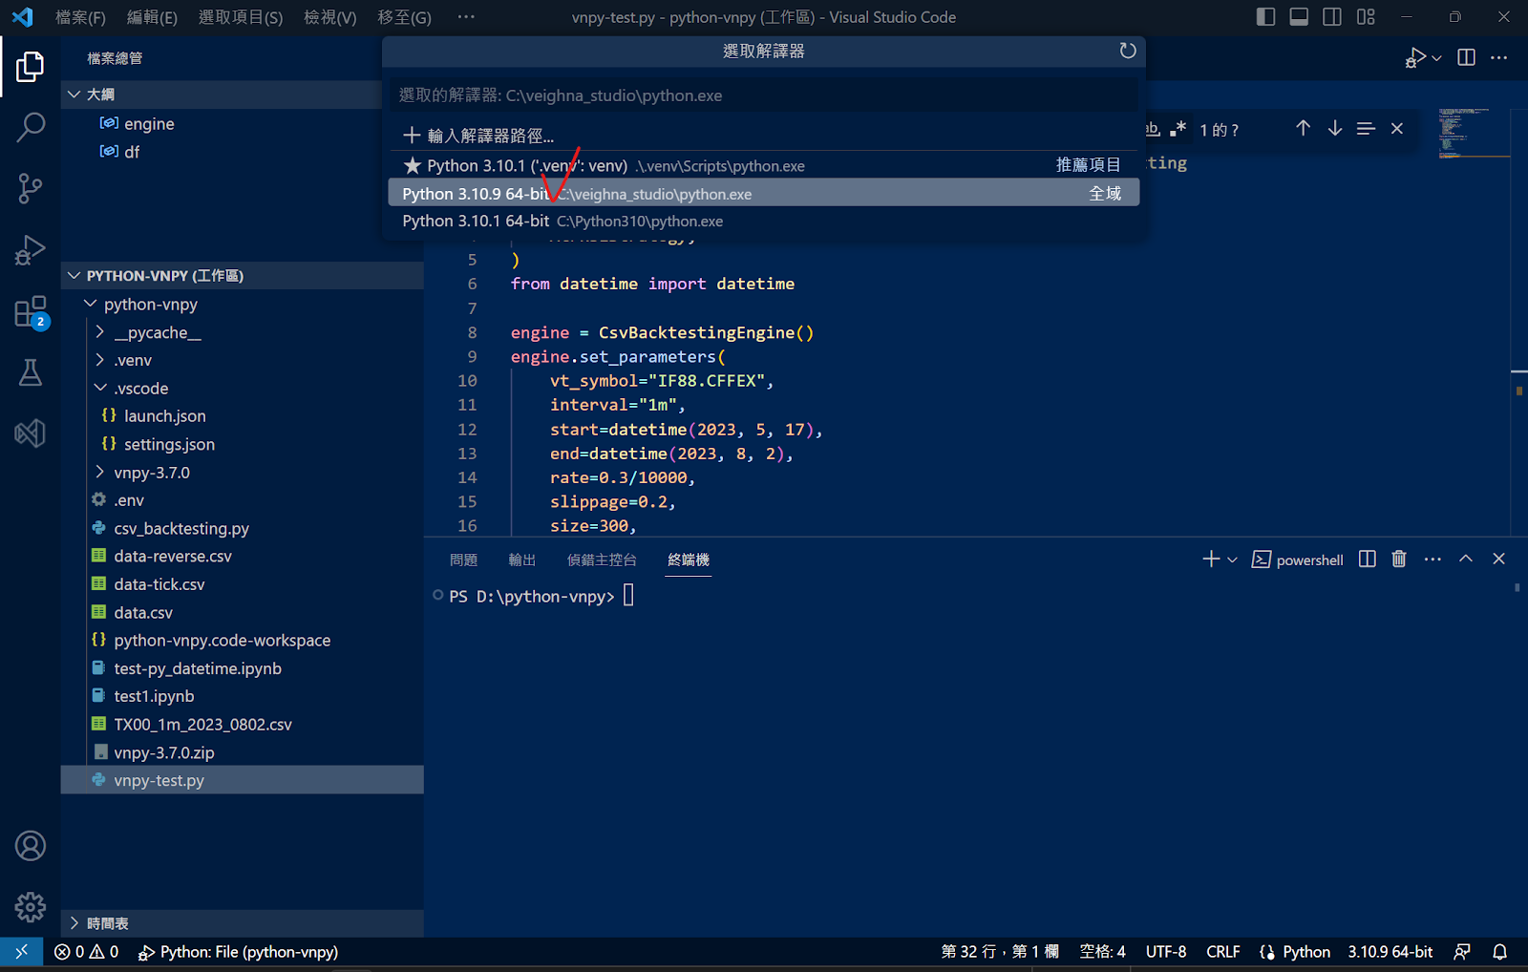Viewport: 1528px width, 972px height.
Task: Open the Accounts menu
Action: coord(30,846)
